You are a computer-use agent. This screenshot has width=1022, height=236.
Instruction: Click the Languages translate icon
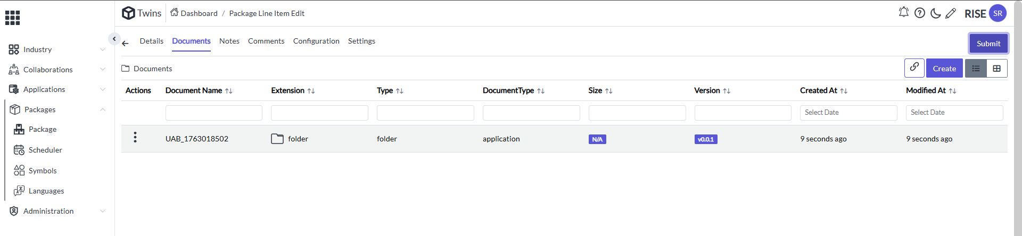tap(19, 191)
